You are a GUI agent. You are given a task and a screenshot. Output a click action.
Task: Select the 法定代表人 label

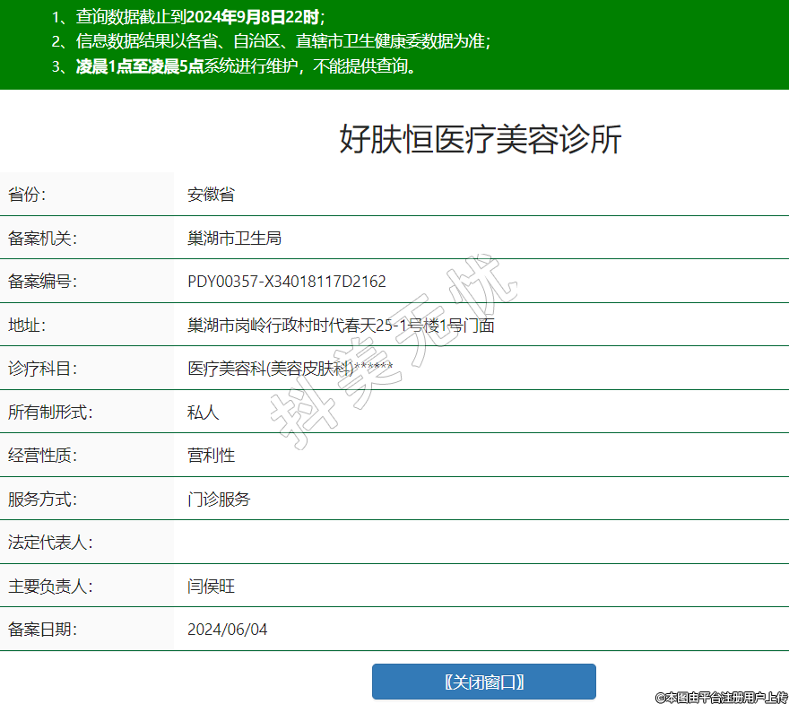(x=50, y=543)
